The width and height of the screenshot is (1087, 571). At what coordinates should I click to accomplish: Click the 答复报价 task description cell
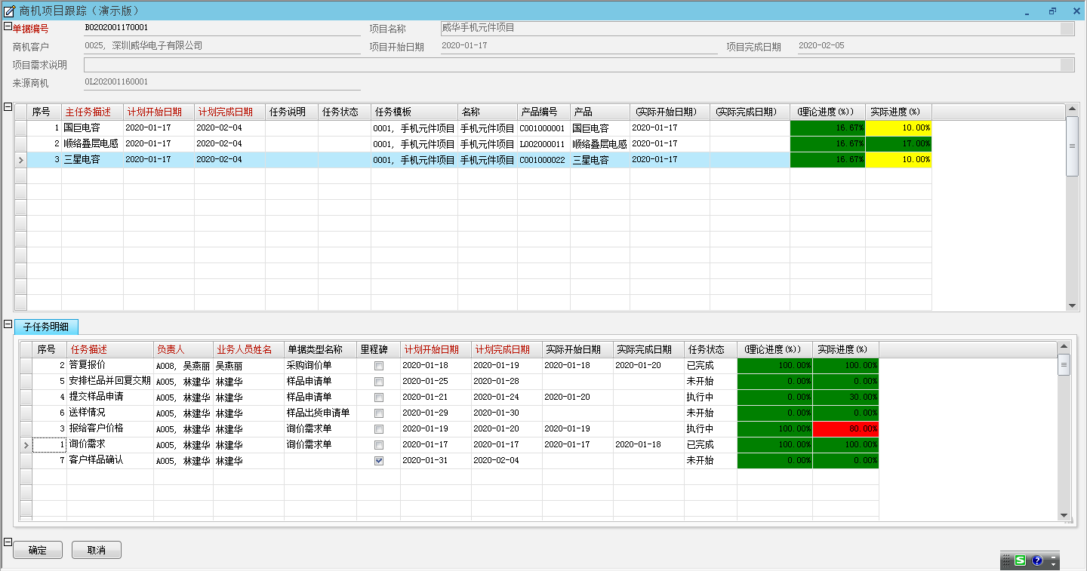tap(110, 365)
